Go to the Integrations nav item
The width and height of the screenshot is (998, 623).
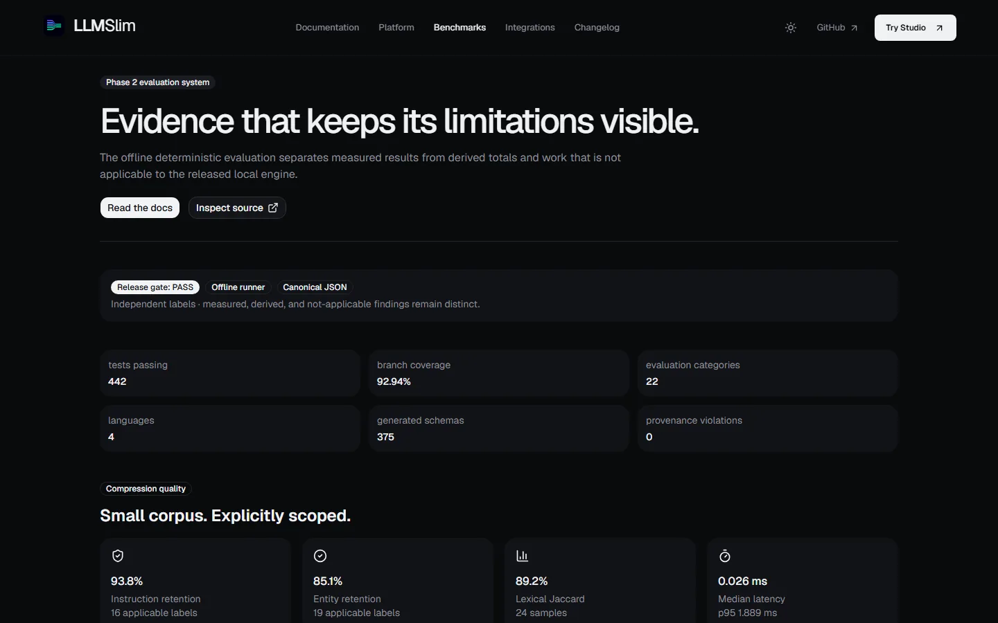[x=530, y=28]
